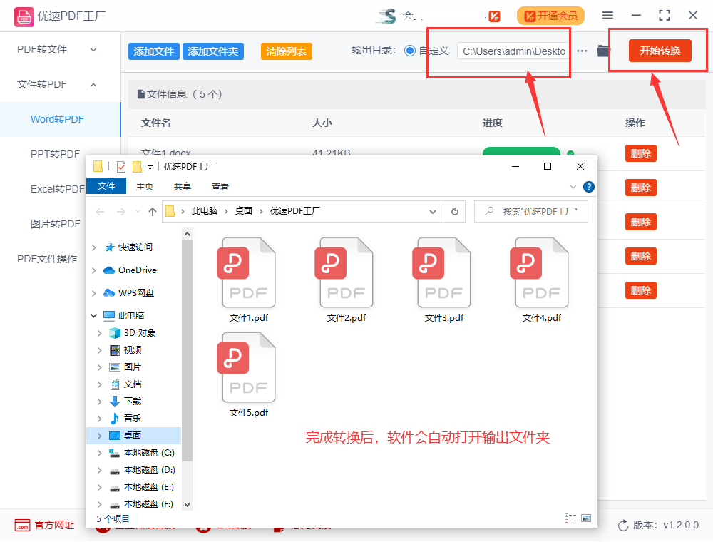The height and width of the screenshot is (542, 713).
Task: Open the 查看 tab in File Explorer
Action: tap(220, 185)
